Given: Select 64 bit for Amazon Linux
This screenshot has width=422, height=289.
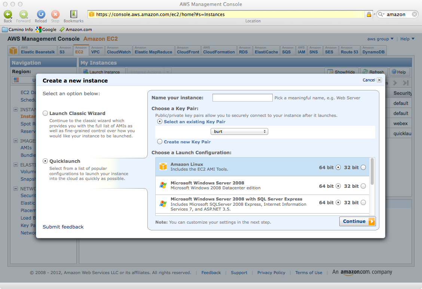Looking at the screenshot, I should (x=338, y=167).
